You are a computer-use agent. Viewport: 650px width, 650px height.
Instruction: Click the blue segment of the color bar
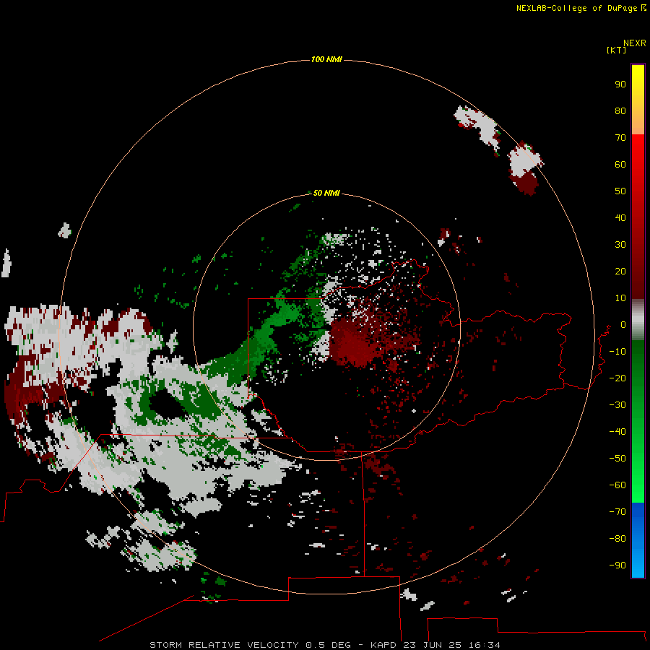pos(638,539)
